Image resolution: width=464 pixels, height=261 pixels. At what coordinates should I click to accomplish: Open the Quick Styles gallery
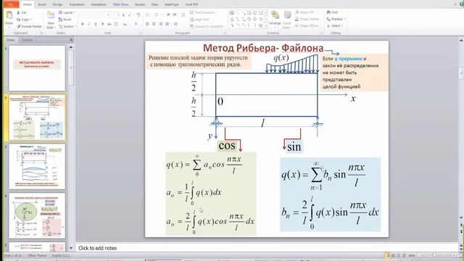(287, 19)
